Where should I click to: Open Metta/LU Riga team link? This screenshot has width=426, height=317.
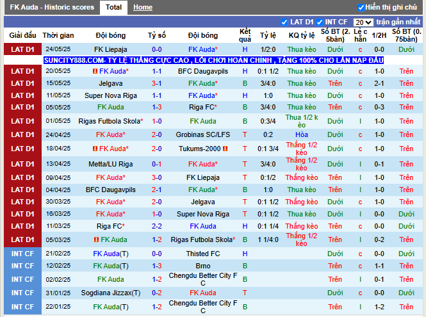[111, 164]
